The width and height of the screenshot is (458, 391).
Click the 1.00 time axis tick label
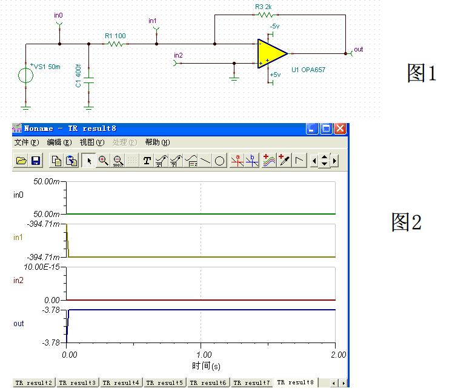click(204, 355)
